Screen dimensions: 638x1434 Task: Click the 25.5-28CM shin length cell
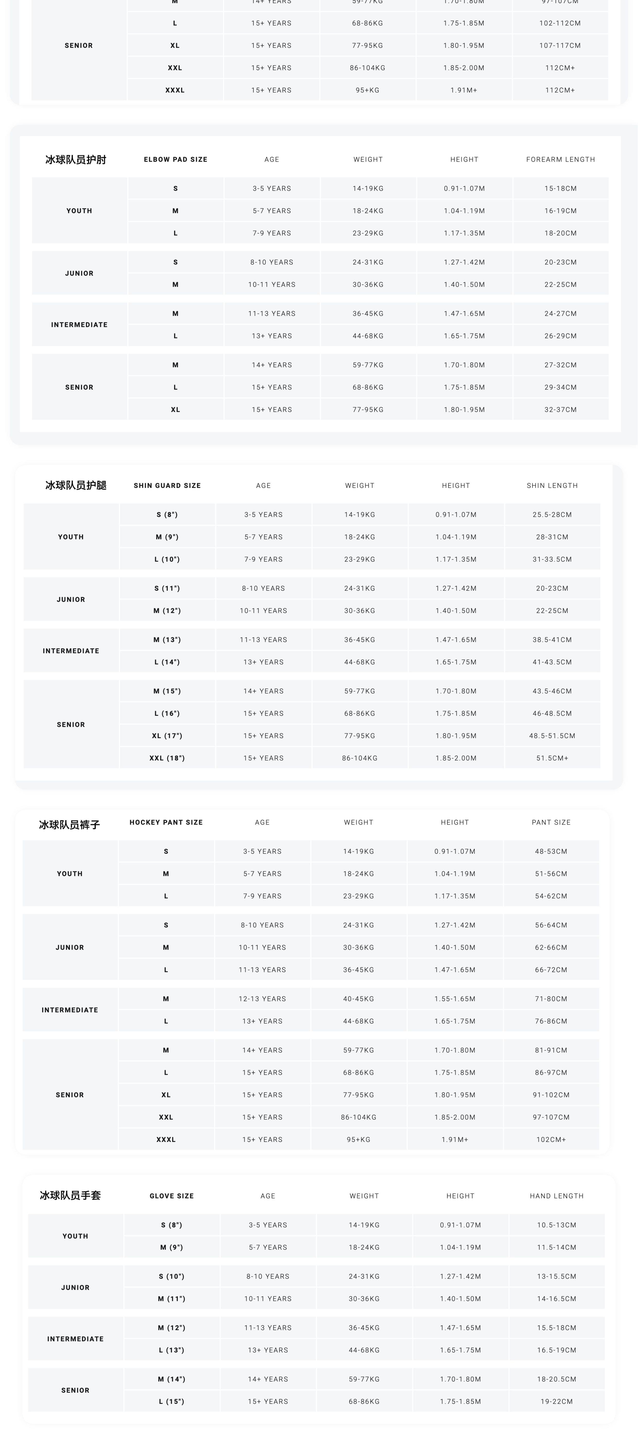[552, 515]
